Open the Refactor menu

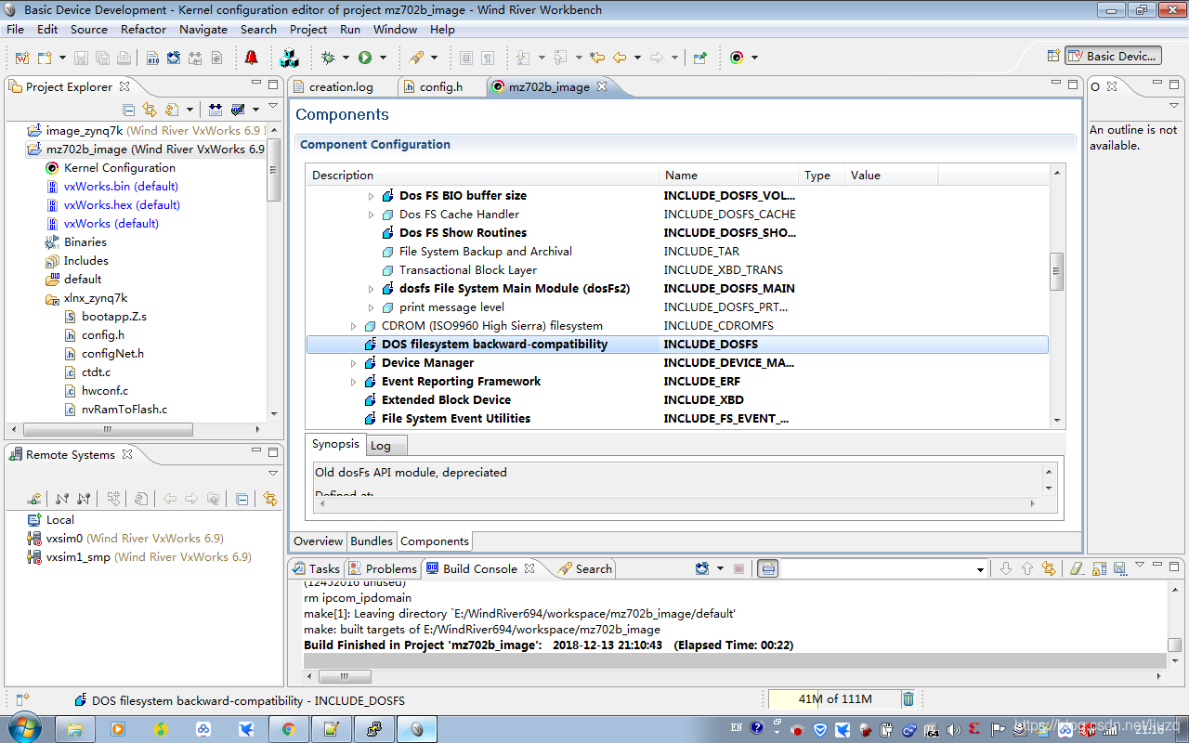[x=143, y=29]
